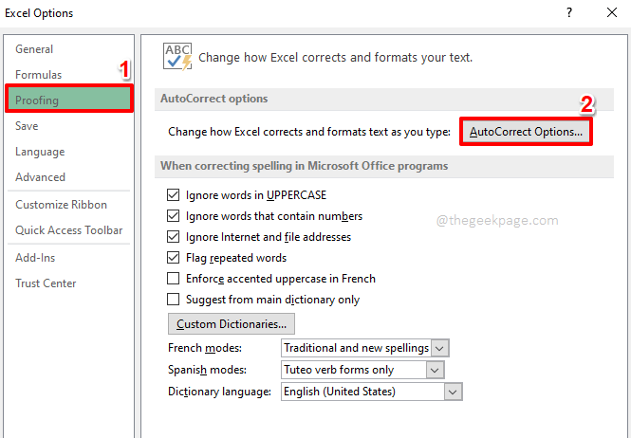Open the General options category
The image size is (631, 438).
pos(34,49)
